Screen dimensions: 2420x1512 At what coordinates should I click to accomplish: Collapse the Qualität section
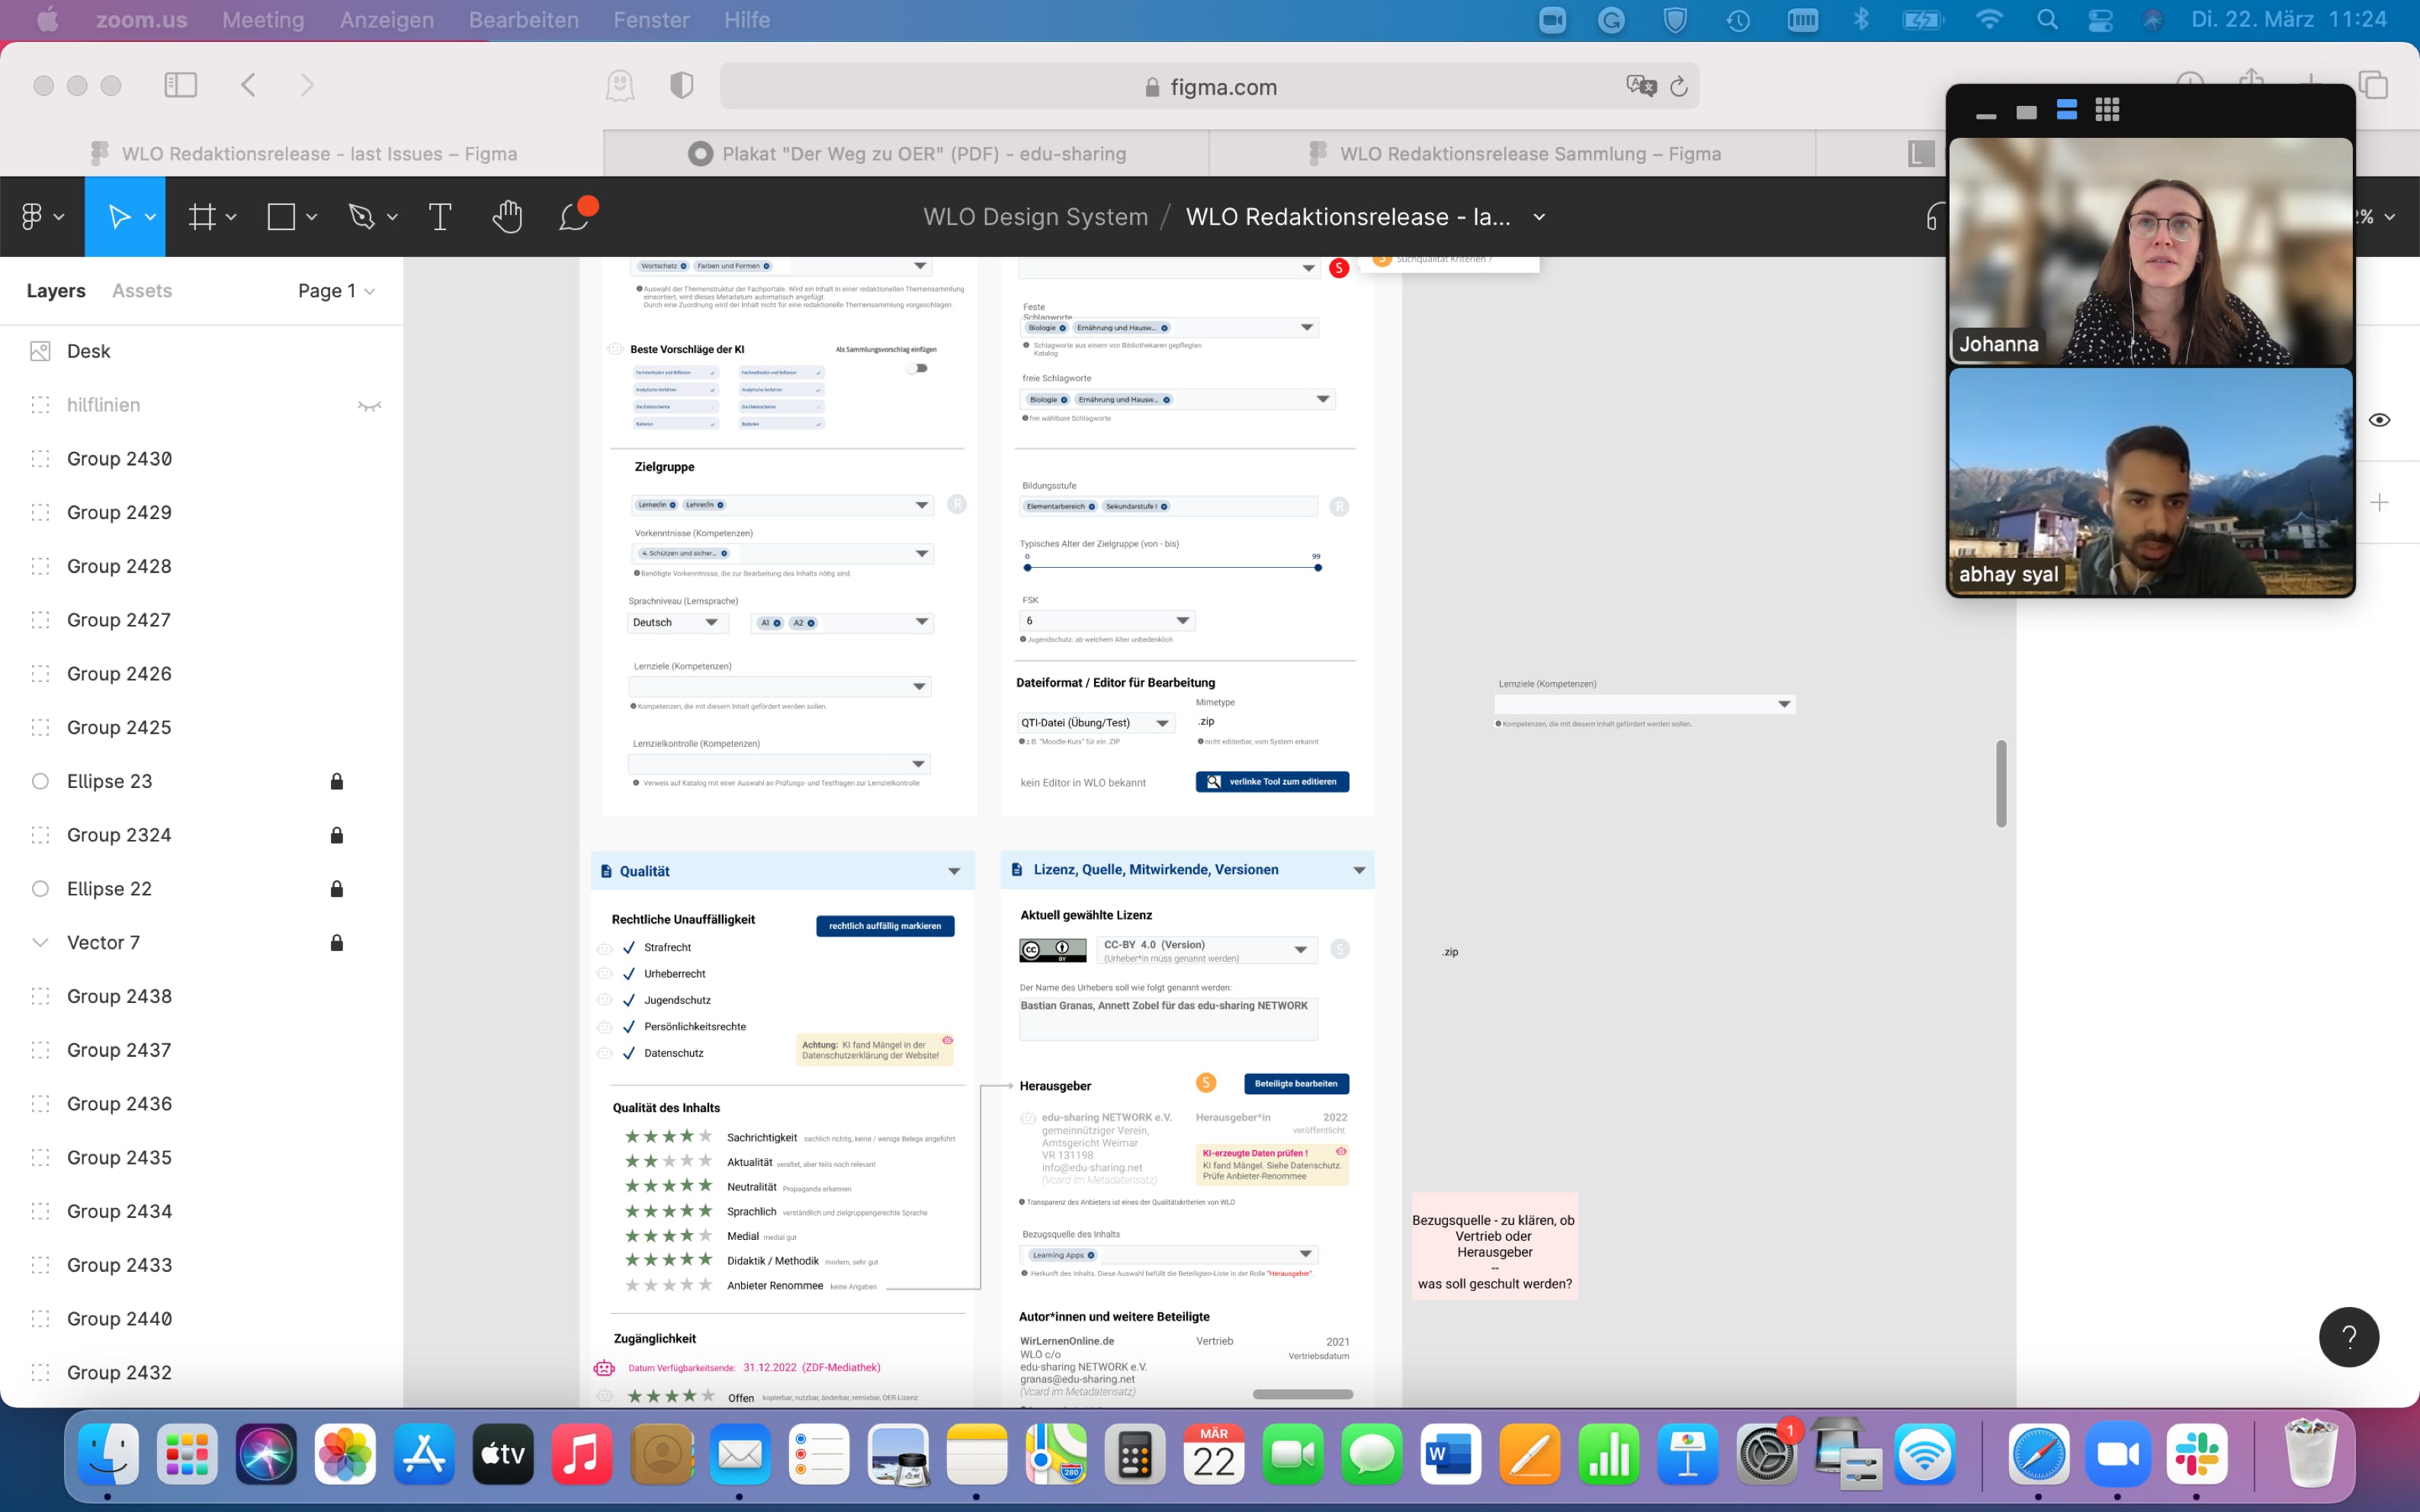[953, 872]
